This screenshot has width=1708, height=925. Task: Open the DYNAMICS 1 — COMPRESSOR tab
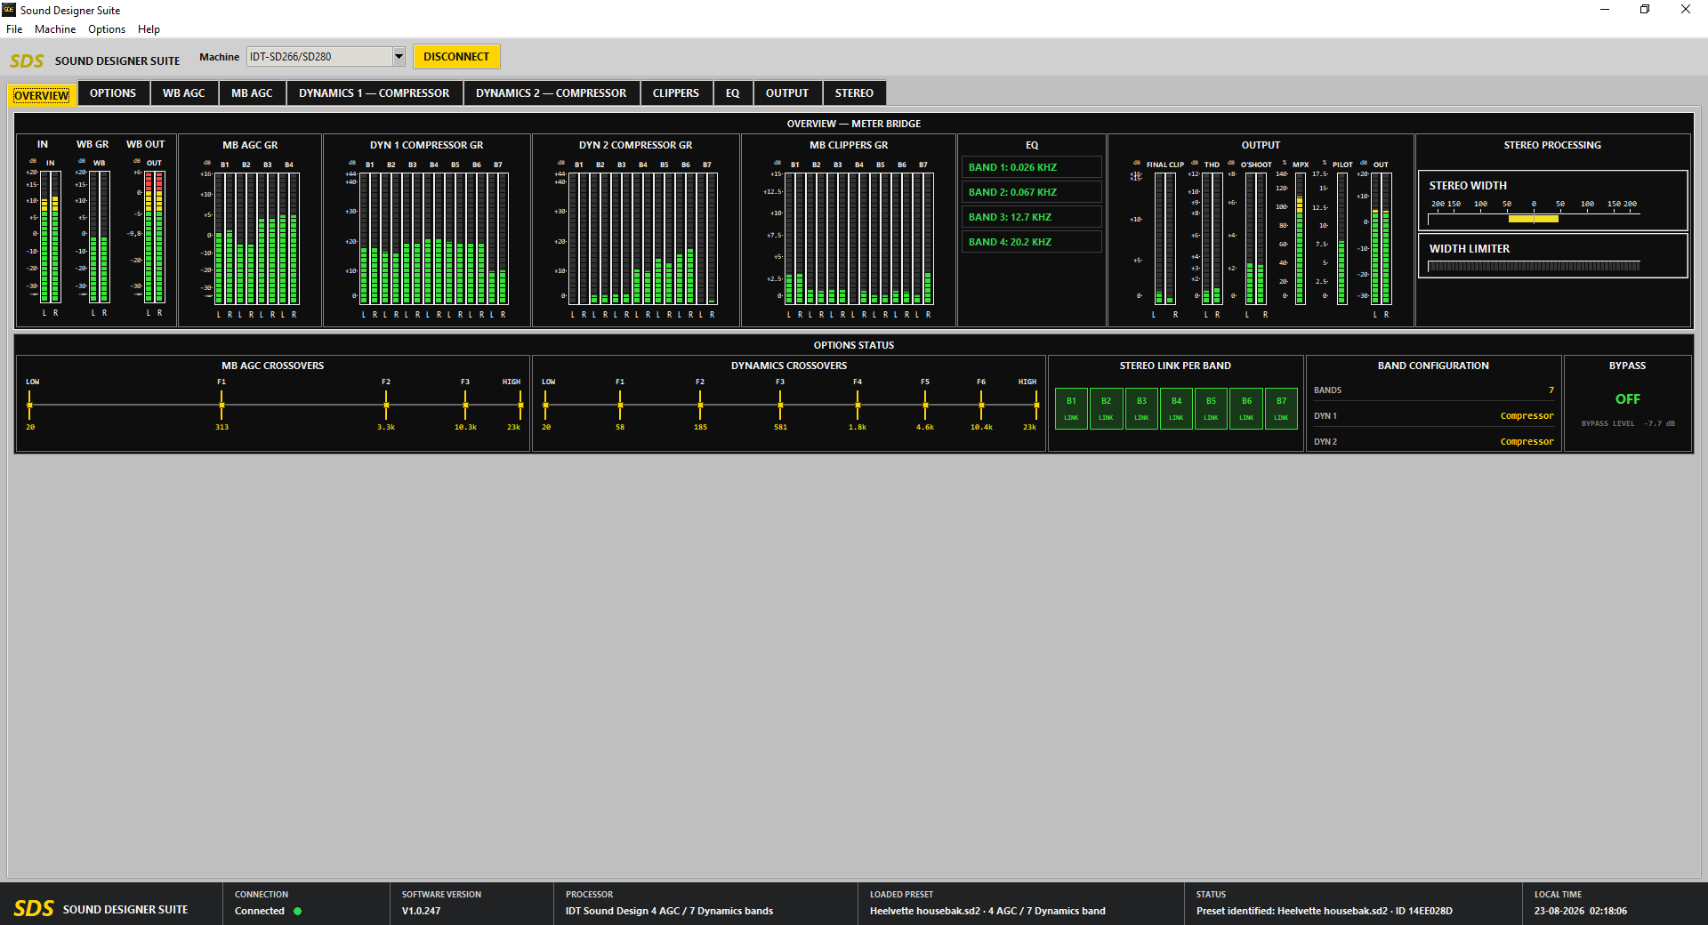click(375, 93)
